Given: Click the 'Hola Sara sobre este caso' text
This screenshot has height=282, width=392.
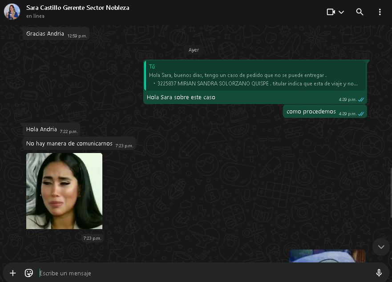Looking at the screenshot, I should 181,97.
